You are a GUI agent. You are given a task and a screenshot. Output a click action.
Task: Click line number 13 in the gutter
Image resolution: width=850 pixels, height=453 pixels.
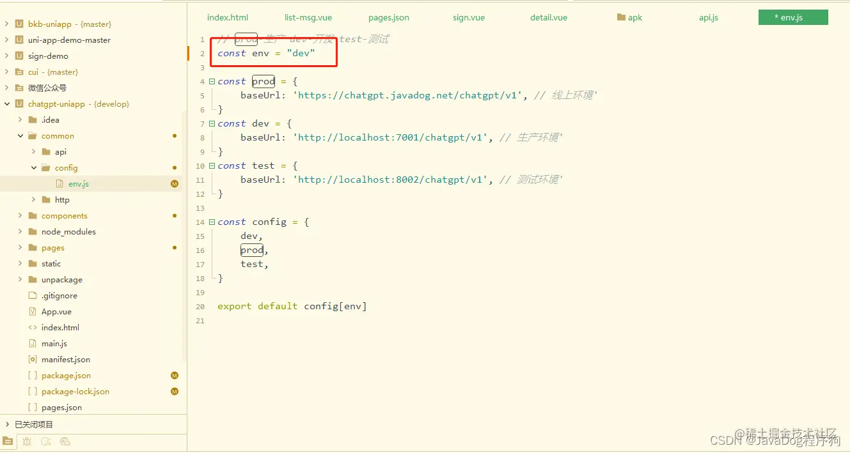click(x=201, y=208)
